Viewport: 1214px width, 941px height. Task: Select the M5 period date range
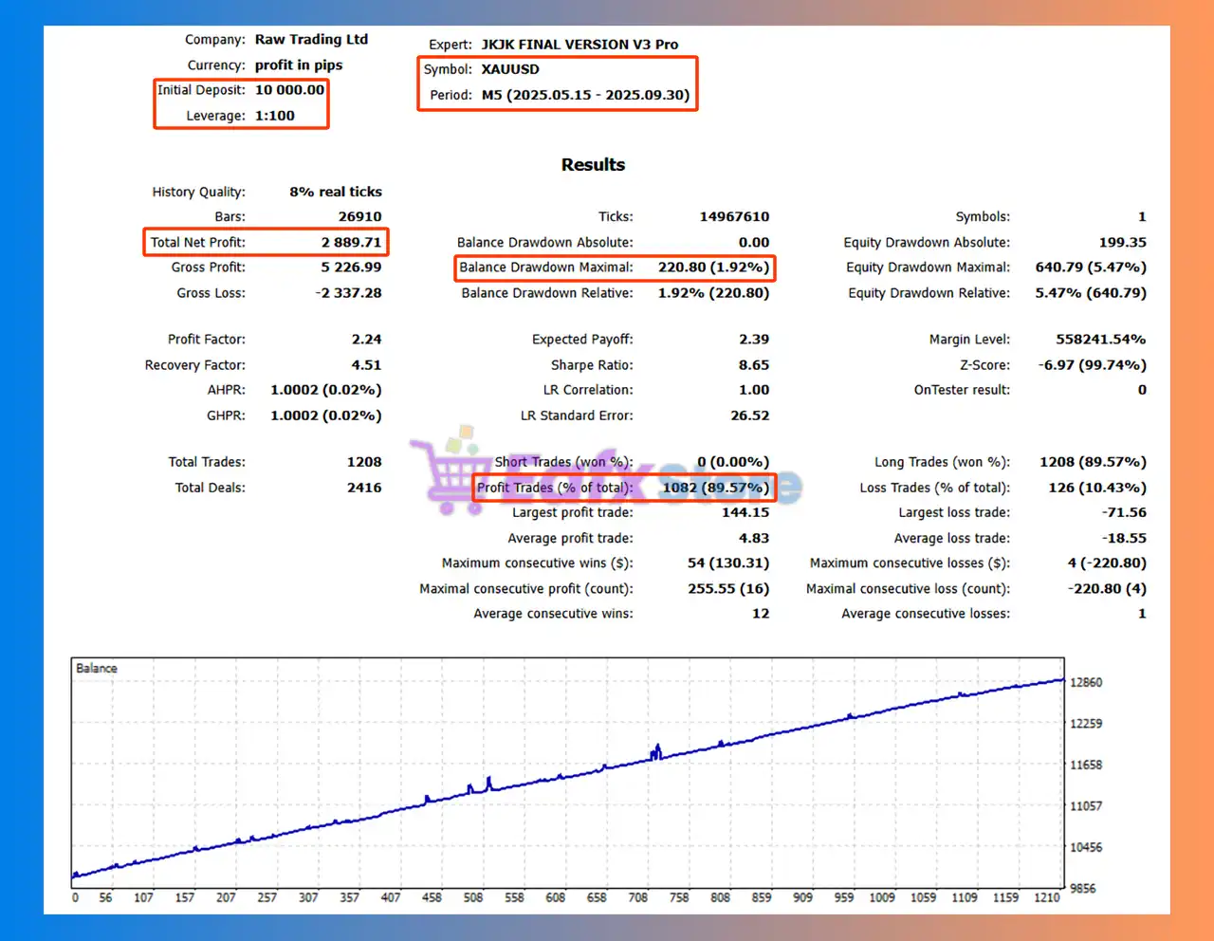point(585,95)
